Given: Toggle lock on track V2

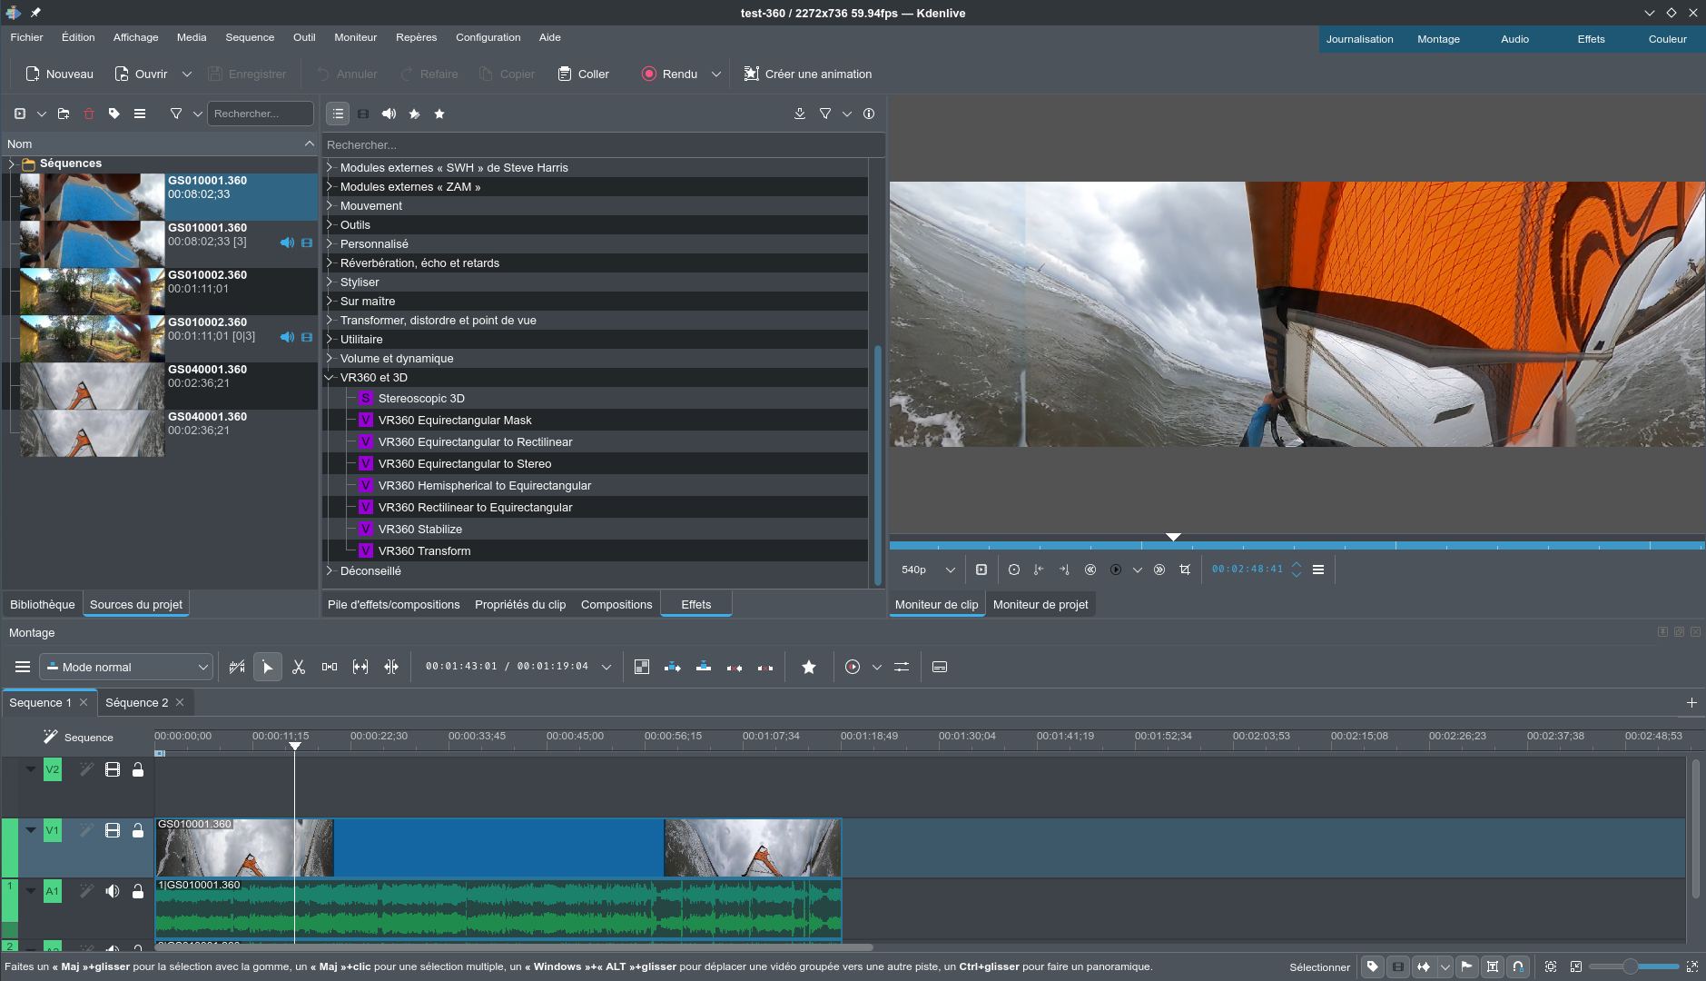Looking at the screenshot, I should coord(138,769).
